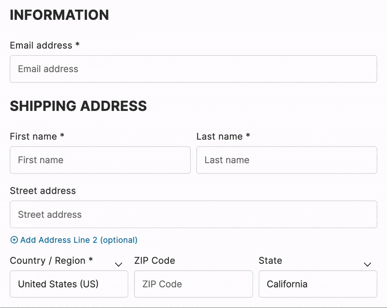Screen dimensions: 387x308
Task: Focus the ZIP Code input field
Action: pos(193,284)
